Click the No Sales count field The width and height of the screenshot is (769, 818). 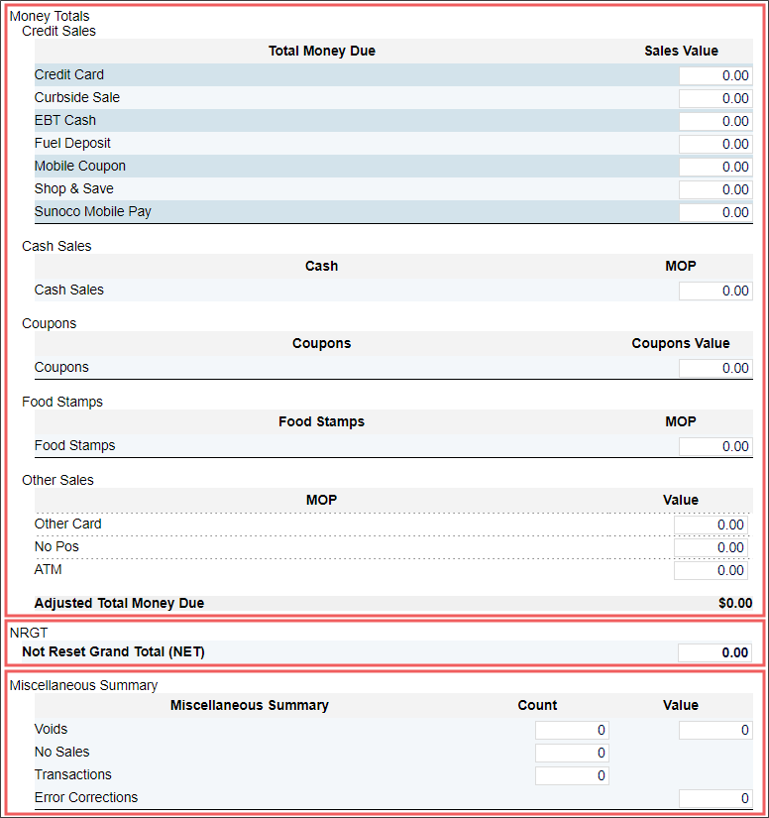(x=572, y=754)
